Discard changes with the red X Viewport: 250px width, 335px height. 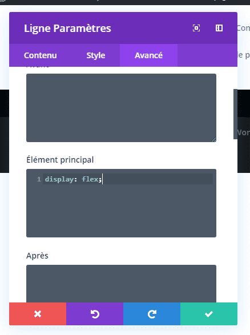click(38, 314)
